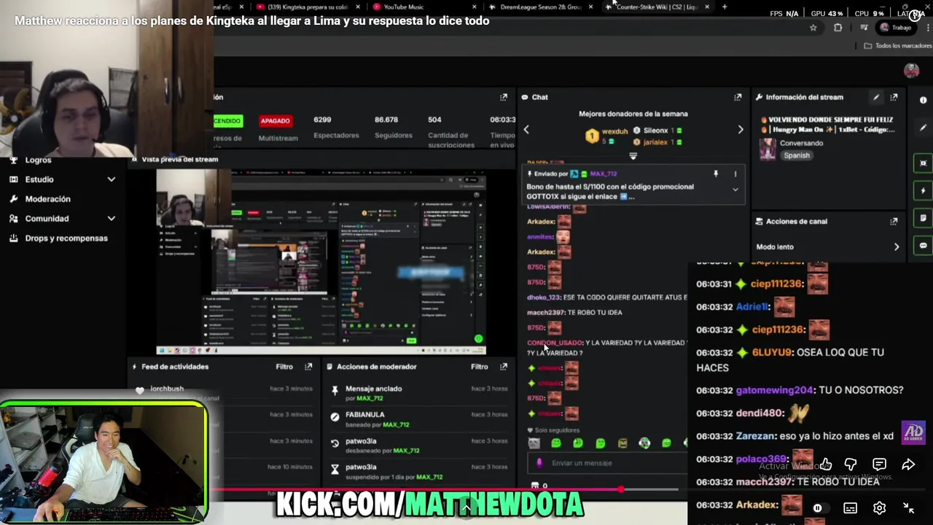
Task: Collapse the top donors leaderboard handle
Action: point(633,156)
